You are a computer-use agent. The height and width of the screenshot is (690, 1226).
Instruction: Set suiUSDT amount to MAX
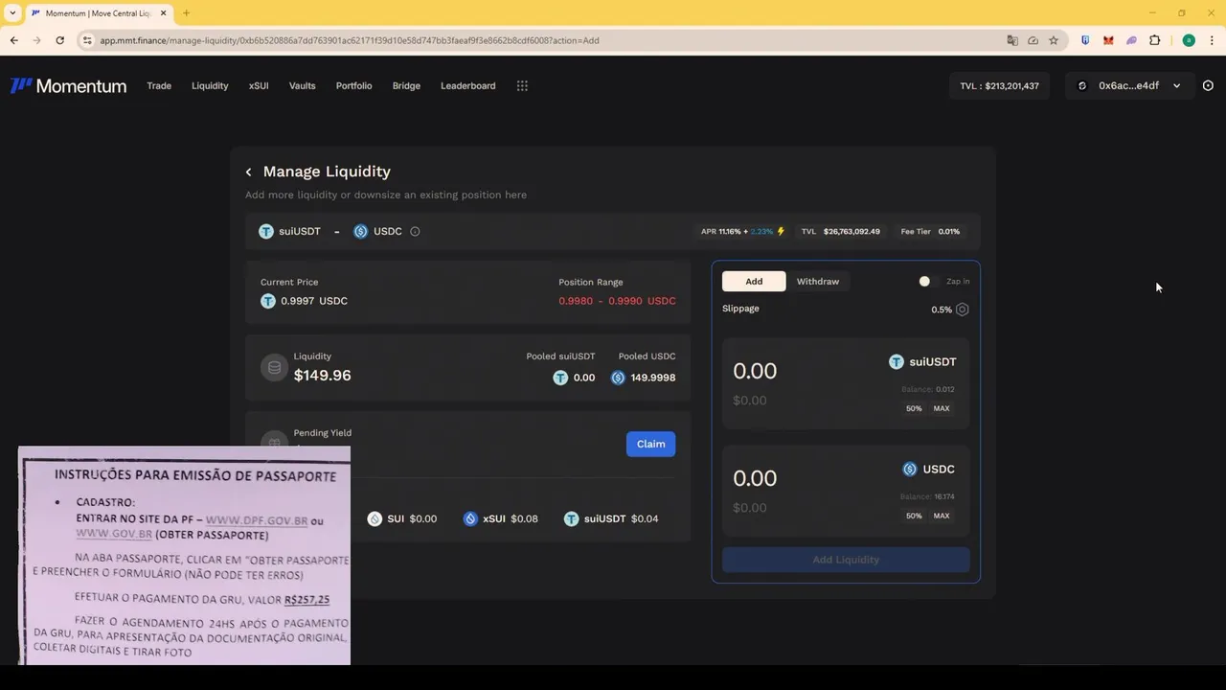pos(942,408)
